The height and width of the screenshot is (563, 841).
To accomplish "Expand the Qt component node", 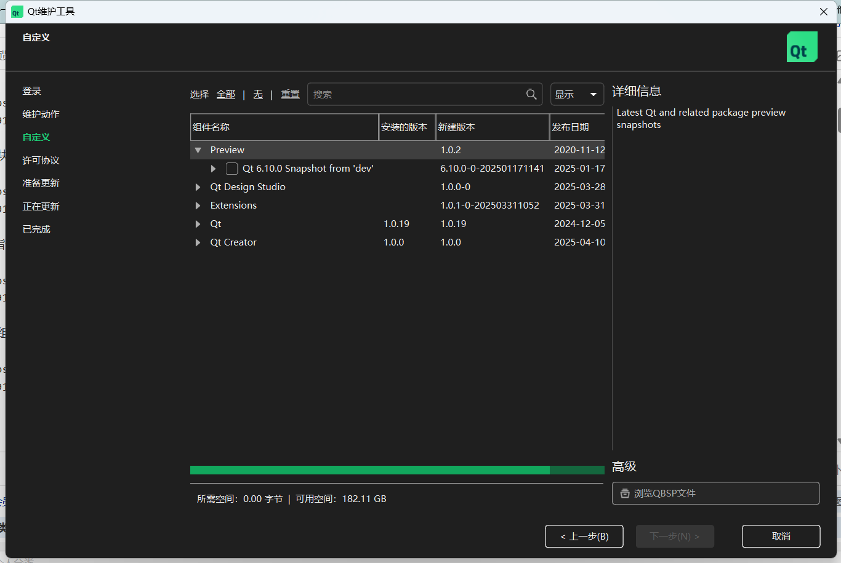I will (x=198, y=224).
